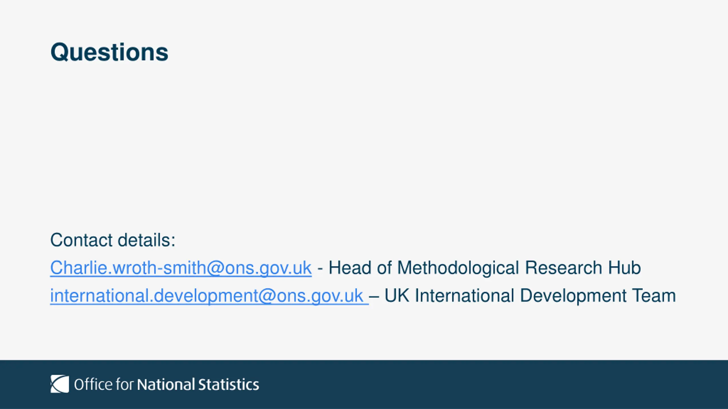
Task: Click the dash after the Charlie email link
Action: (320, 268)
